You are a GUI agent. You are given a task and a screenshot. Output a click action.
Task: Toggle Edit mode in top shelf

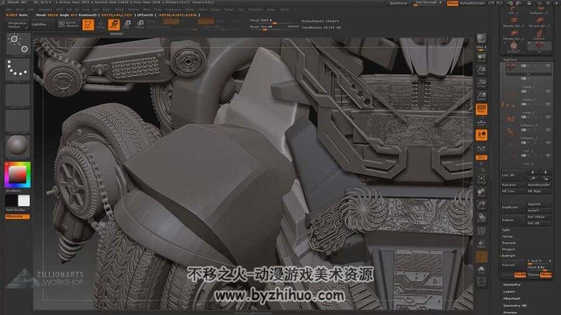pos(88,24)
